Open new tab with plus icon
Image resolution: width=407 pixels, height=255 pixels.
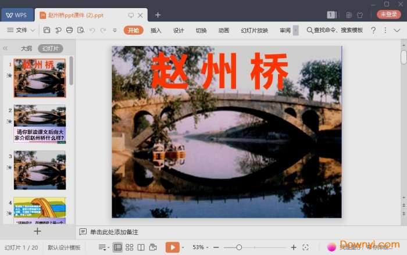(158, 15)
